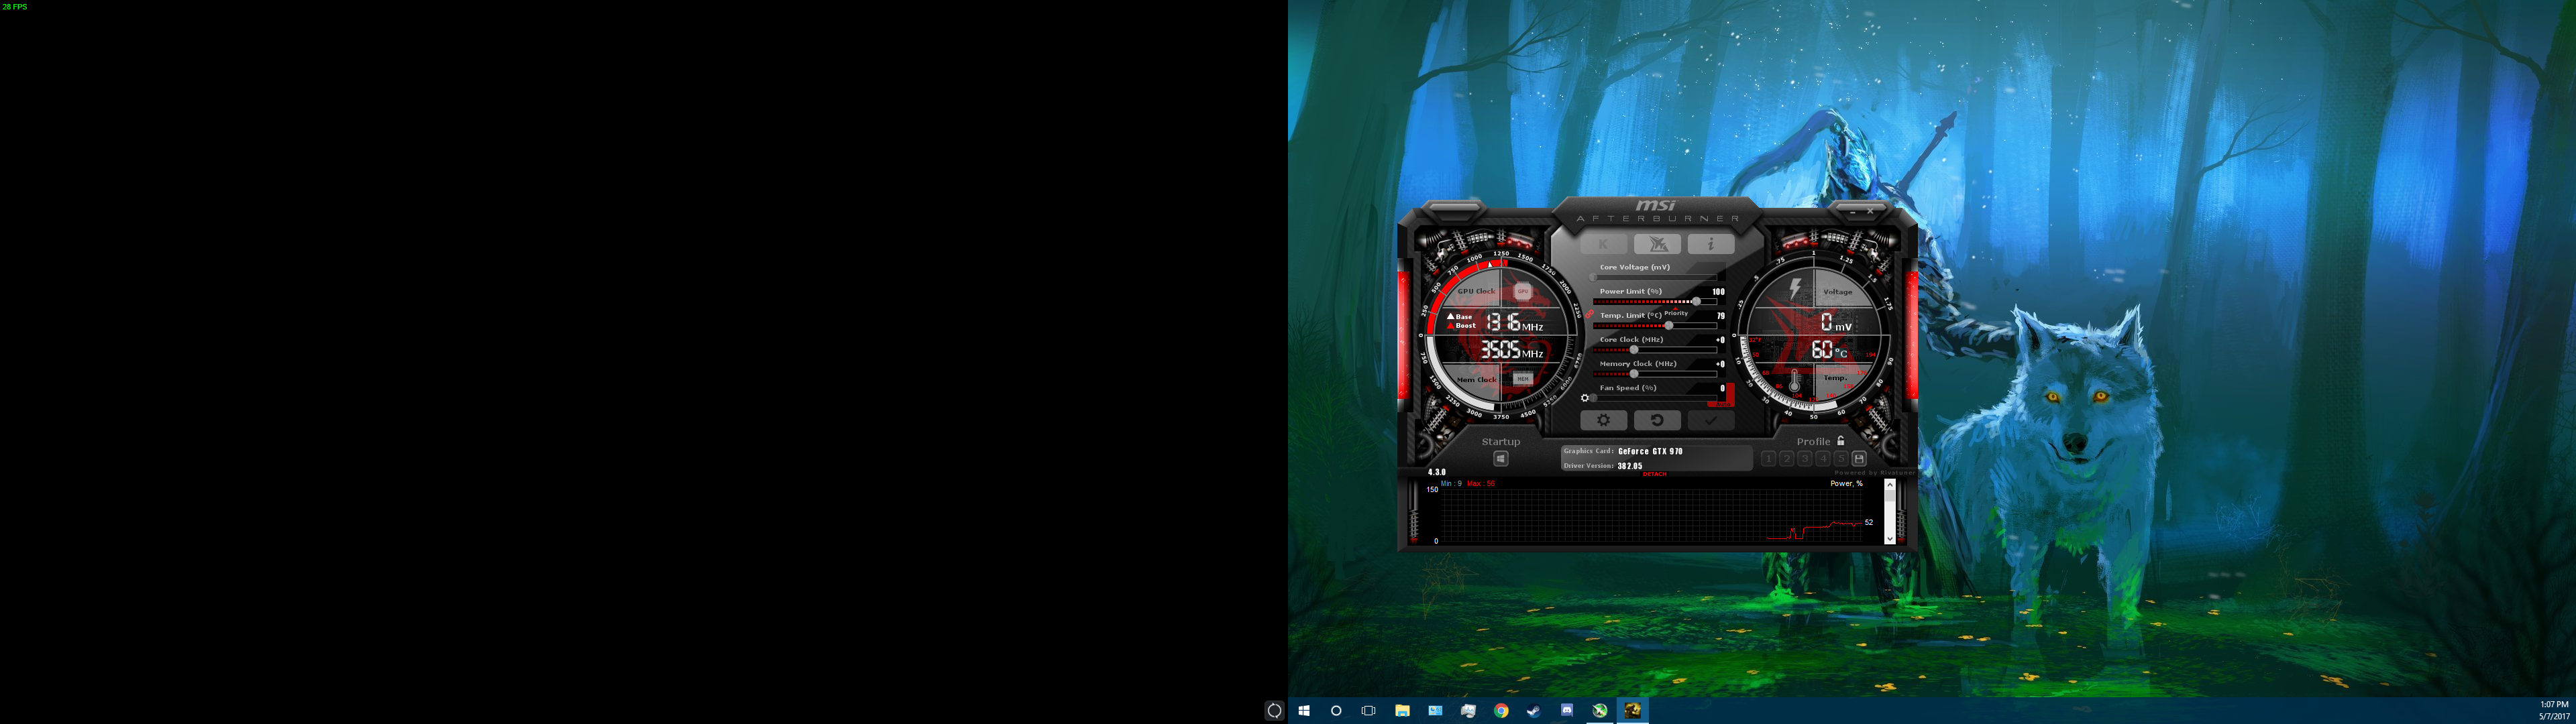Toggle the Profile lock icon

[1840, 441]
